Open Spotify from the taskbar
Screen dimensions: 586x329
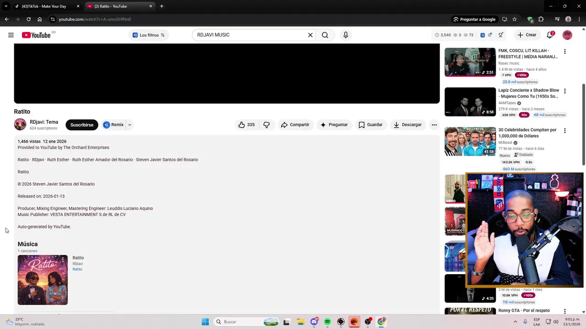[x=327, y=322]
